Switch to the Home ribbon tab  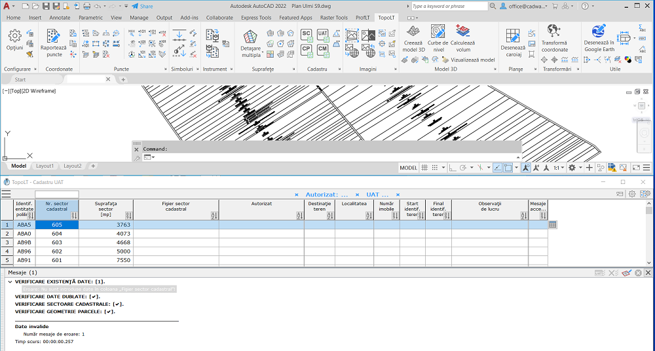coord(13,18)
